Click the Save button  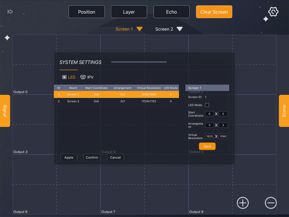coord(207,146)
